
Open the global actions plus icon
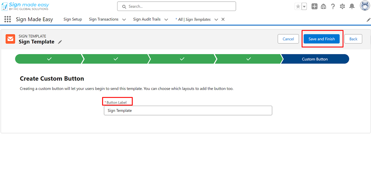coord(314,7)
